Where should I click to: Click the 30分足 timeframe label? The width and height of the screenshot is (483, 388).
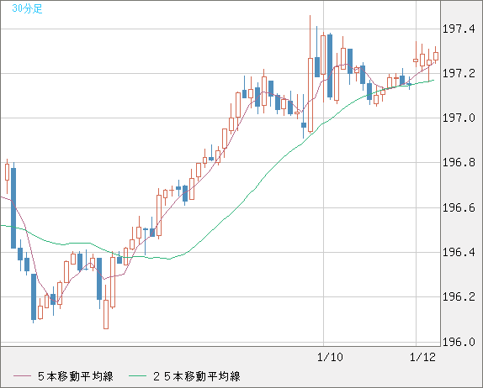coord(27,8)
